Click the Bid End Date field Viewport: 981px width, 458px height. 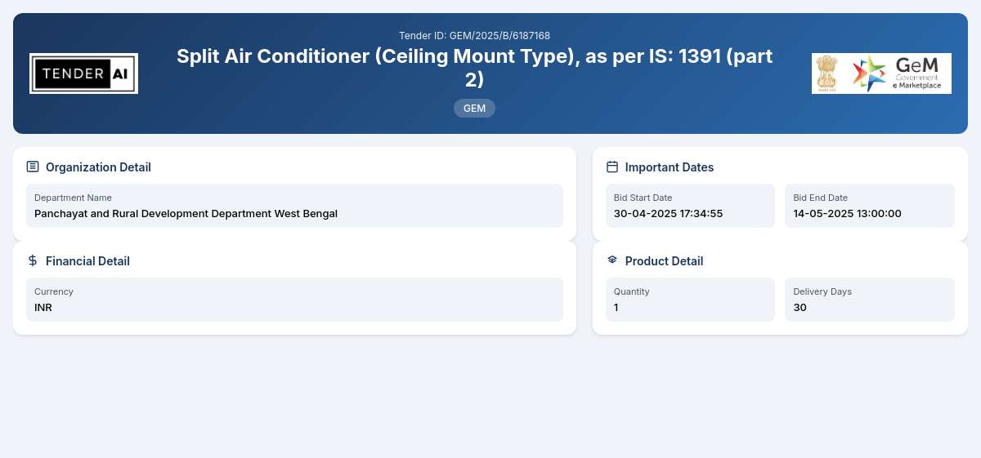pyautogui.click(x=870, y=206)
